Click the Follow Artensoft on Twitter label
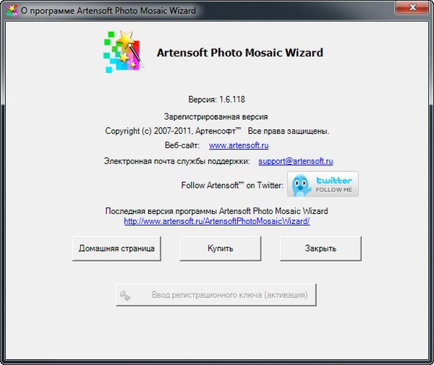 [x=232, y=185]
